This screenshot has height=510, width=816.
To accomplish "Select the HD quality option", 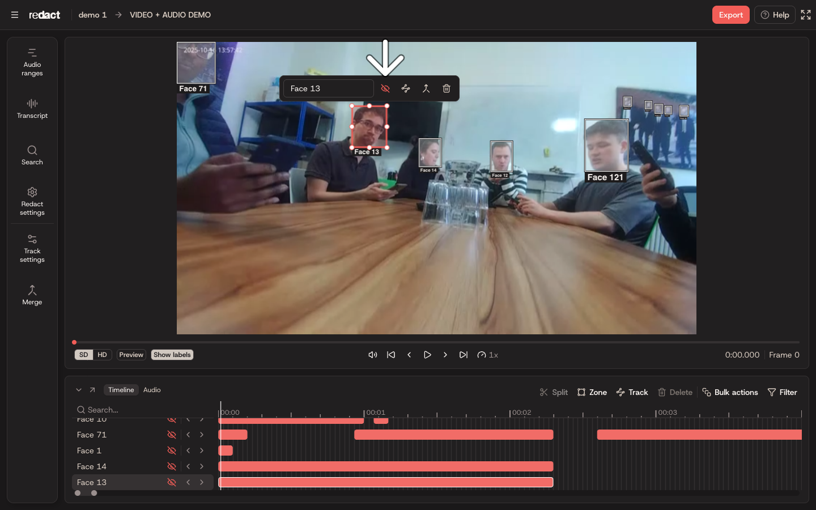I will point(102,355).
